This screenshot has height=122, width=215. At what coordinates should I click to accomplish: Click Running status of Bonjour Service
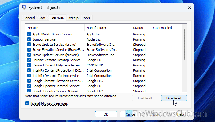(x=139, y=39)
